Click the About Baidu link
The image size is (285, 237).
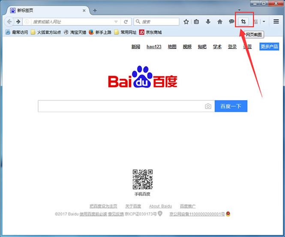160,206
